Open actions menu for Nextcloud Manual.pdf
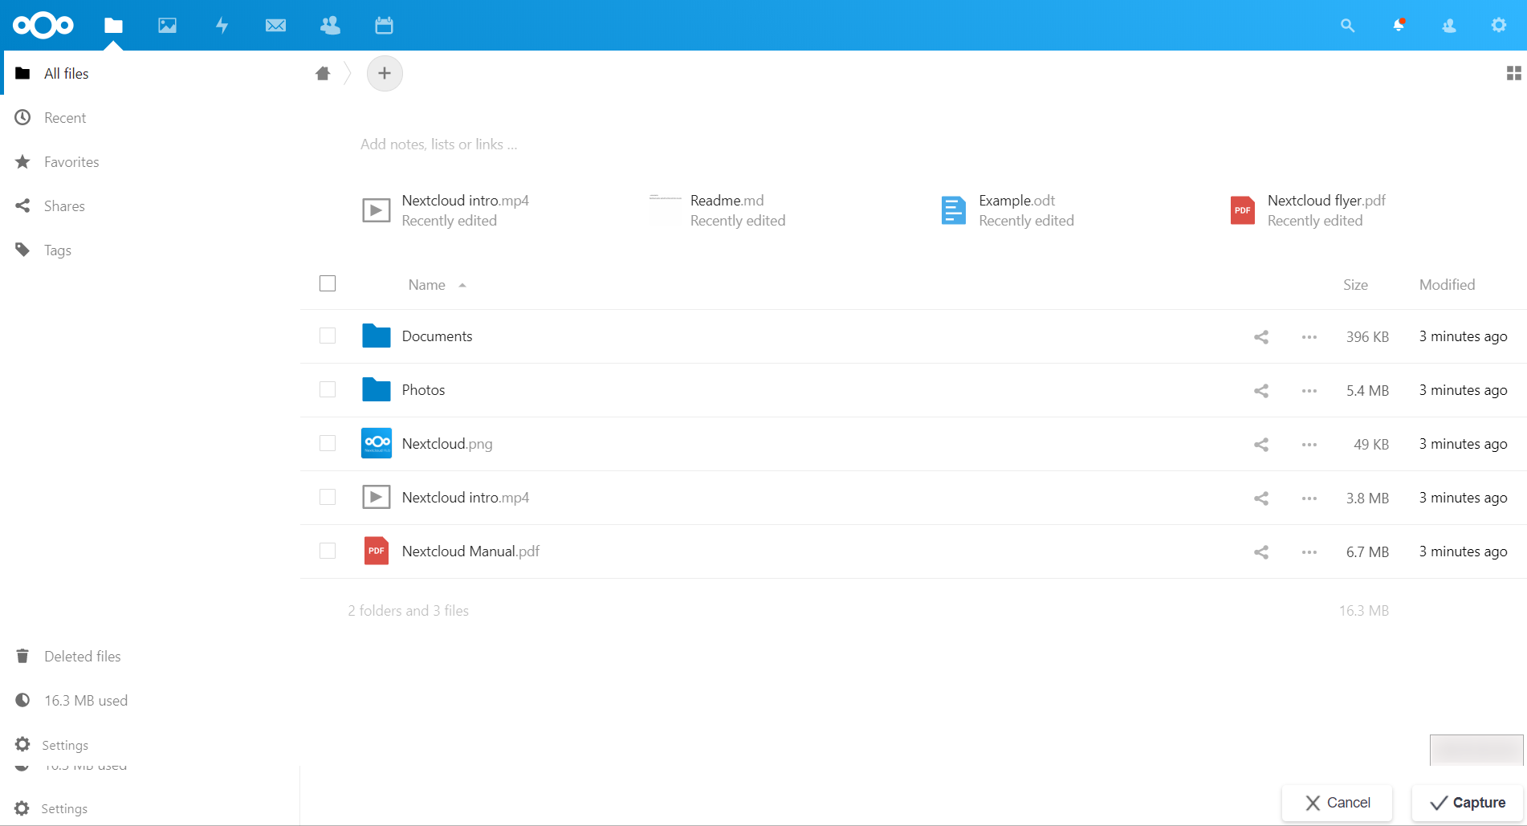The image size is (1527, 826). (1309, 551)
